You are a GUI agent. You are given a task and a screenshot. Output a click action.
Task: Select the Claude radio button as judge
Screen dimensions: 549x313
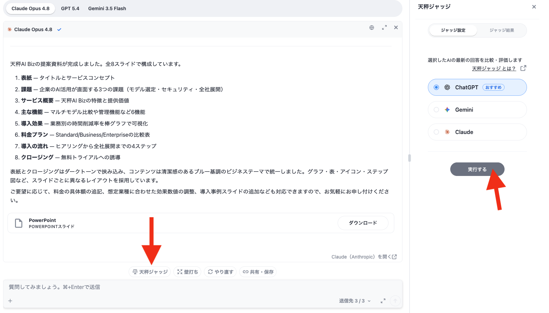[x=436, y=132]
